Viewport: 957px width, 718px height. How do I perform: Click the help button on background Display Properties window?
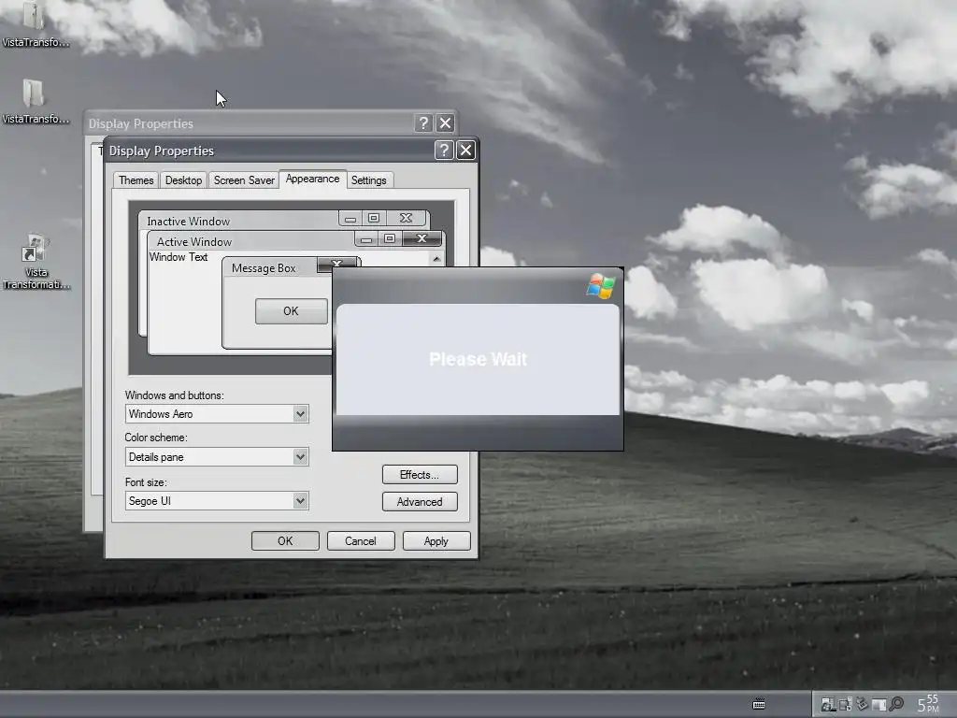(423, 123)
